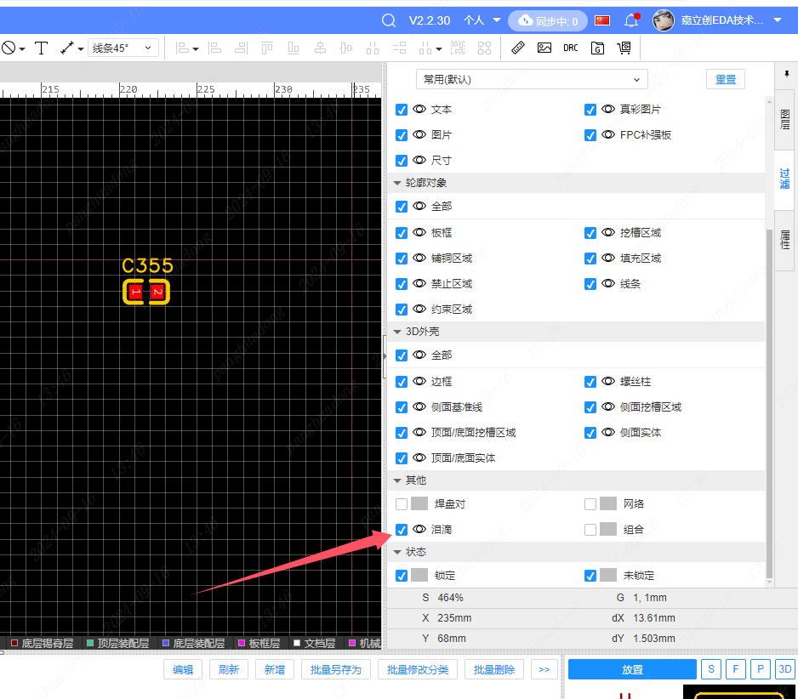798x699 pixels.
Task: Click the pin icon on the right panel
Action: point(785,74)
